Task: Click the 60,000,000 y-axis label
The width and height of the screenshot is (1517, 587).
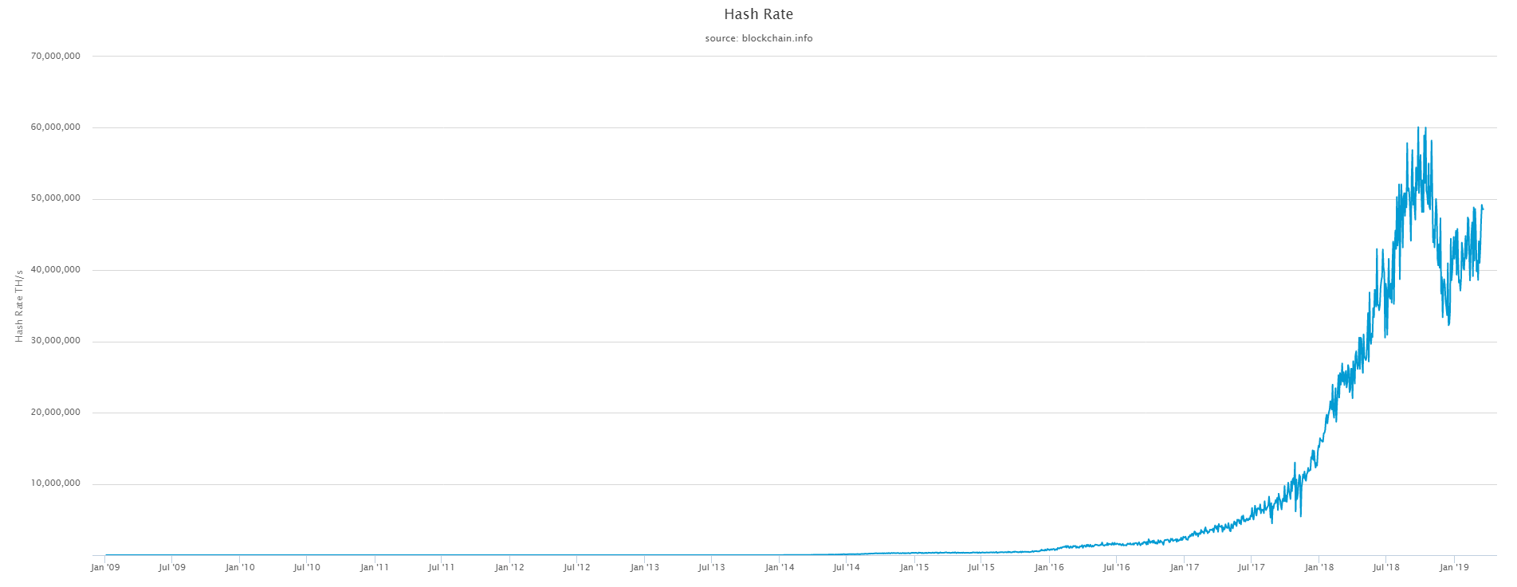Action: click(56, 127)
